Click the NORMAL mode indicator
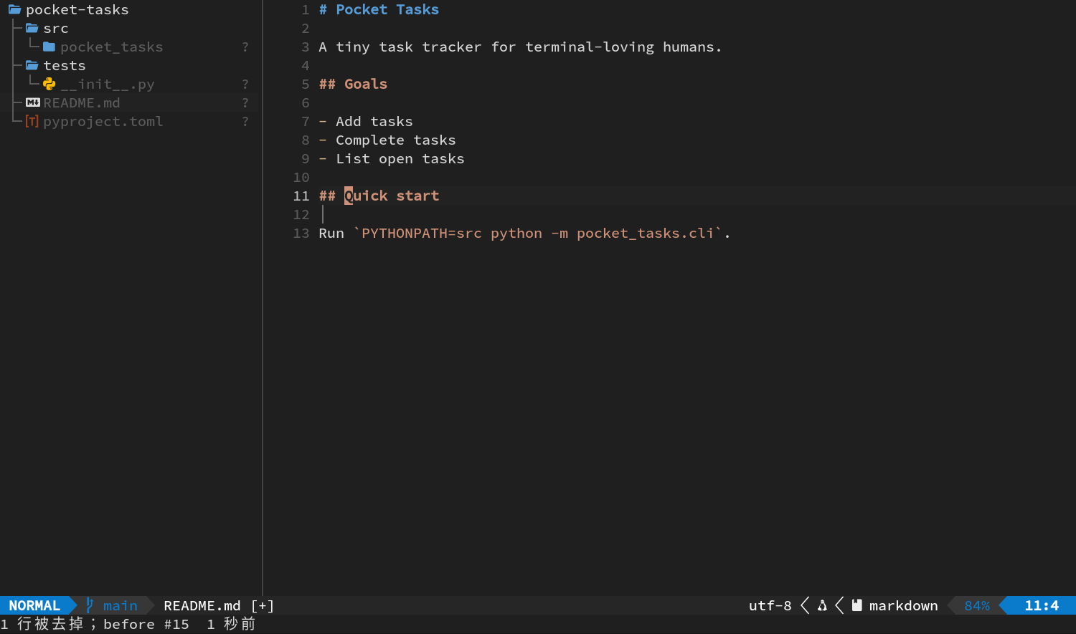This screenshot has width=1076, height=634. pos(34,606)
